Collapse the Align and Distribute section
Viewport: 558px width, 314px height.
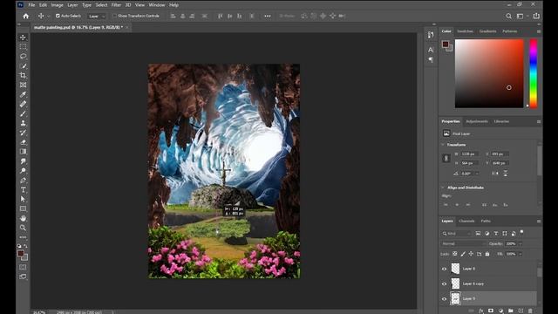tap(443, 188)
